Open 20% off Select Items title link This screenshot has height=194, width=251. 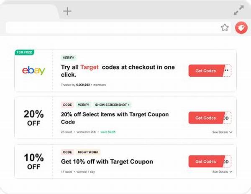click(115, 118)
